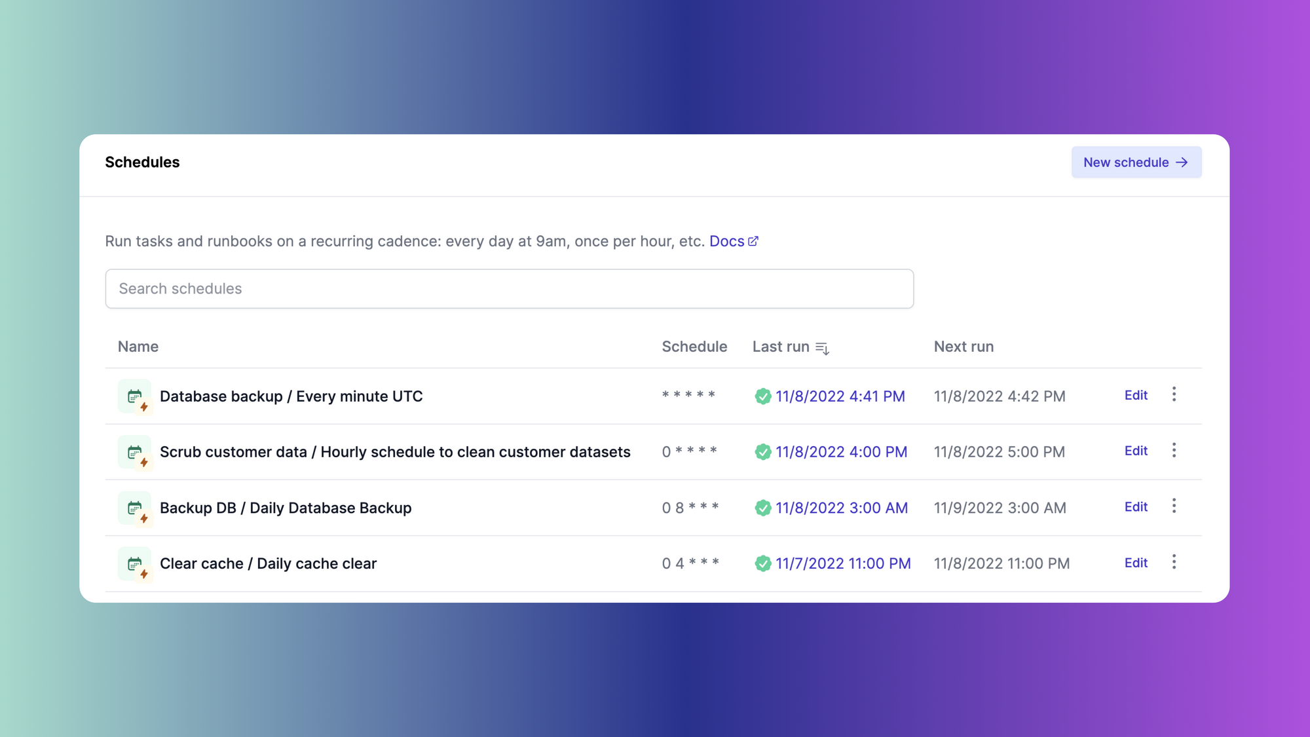1310x737 pixels.
Task: Open last run 11/8/2022 4:00 PM
Action: pyautogui.click(x=841, y=452)
